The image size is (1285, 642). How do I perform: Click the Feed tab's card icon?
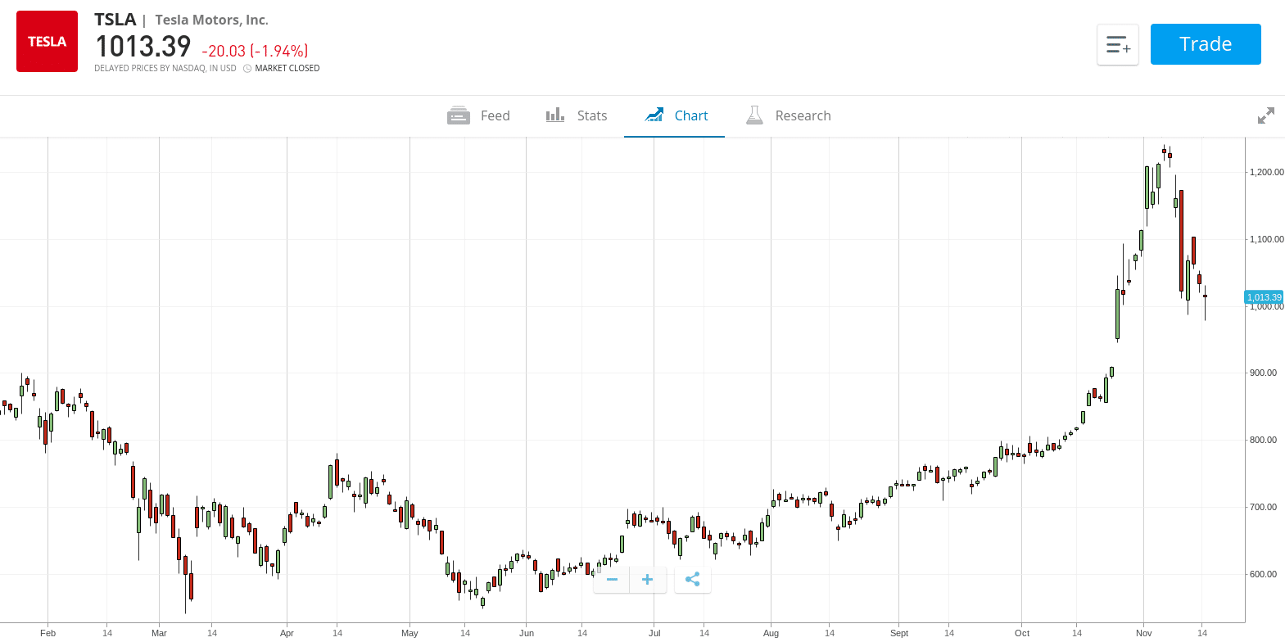tap(459, 115)
